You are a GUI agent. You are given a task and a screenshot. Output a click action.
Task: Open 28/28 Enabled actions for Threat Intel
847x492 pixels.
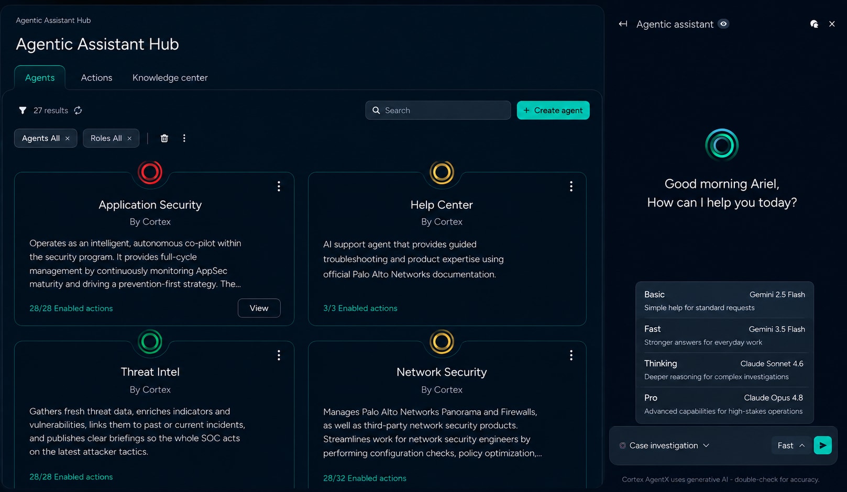(x=71, y=477)
